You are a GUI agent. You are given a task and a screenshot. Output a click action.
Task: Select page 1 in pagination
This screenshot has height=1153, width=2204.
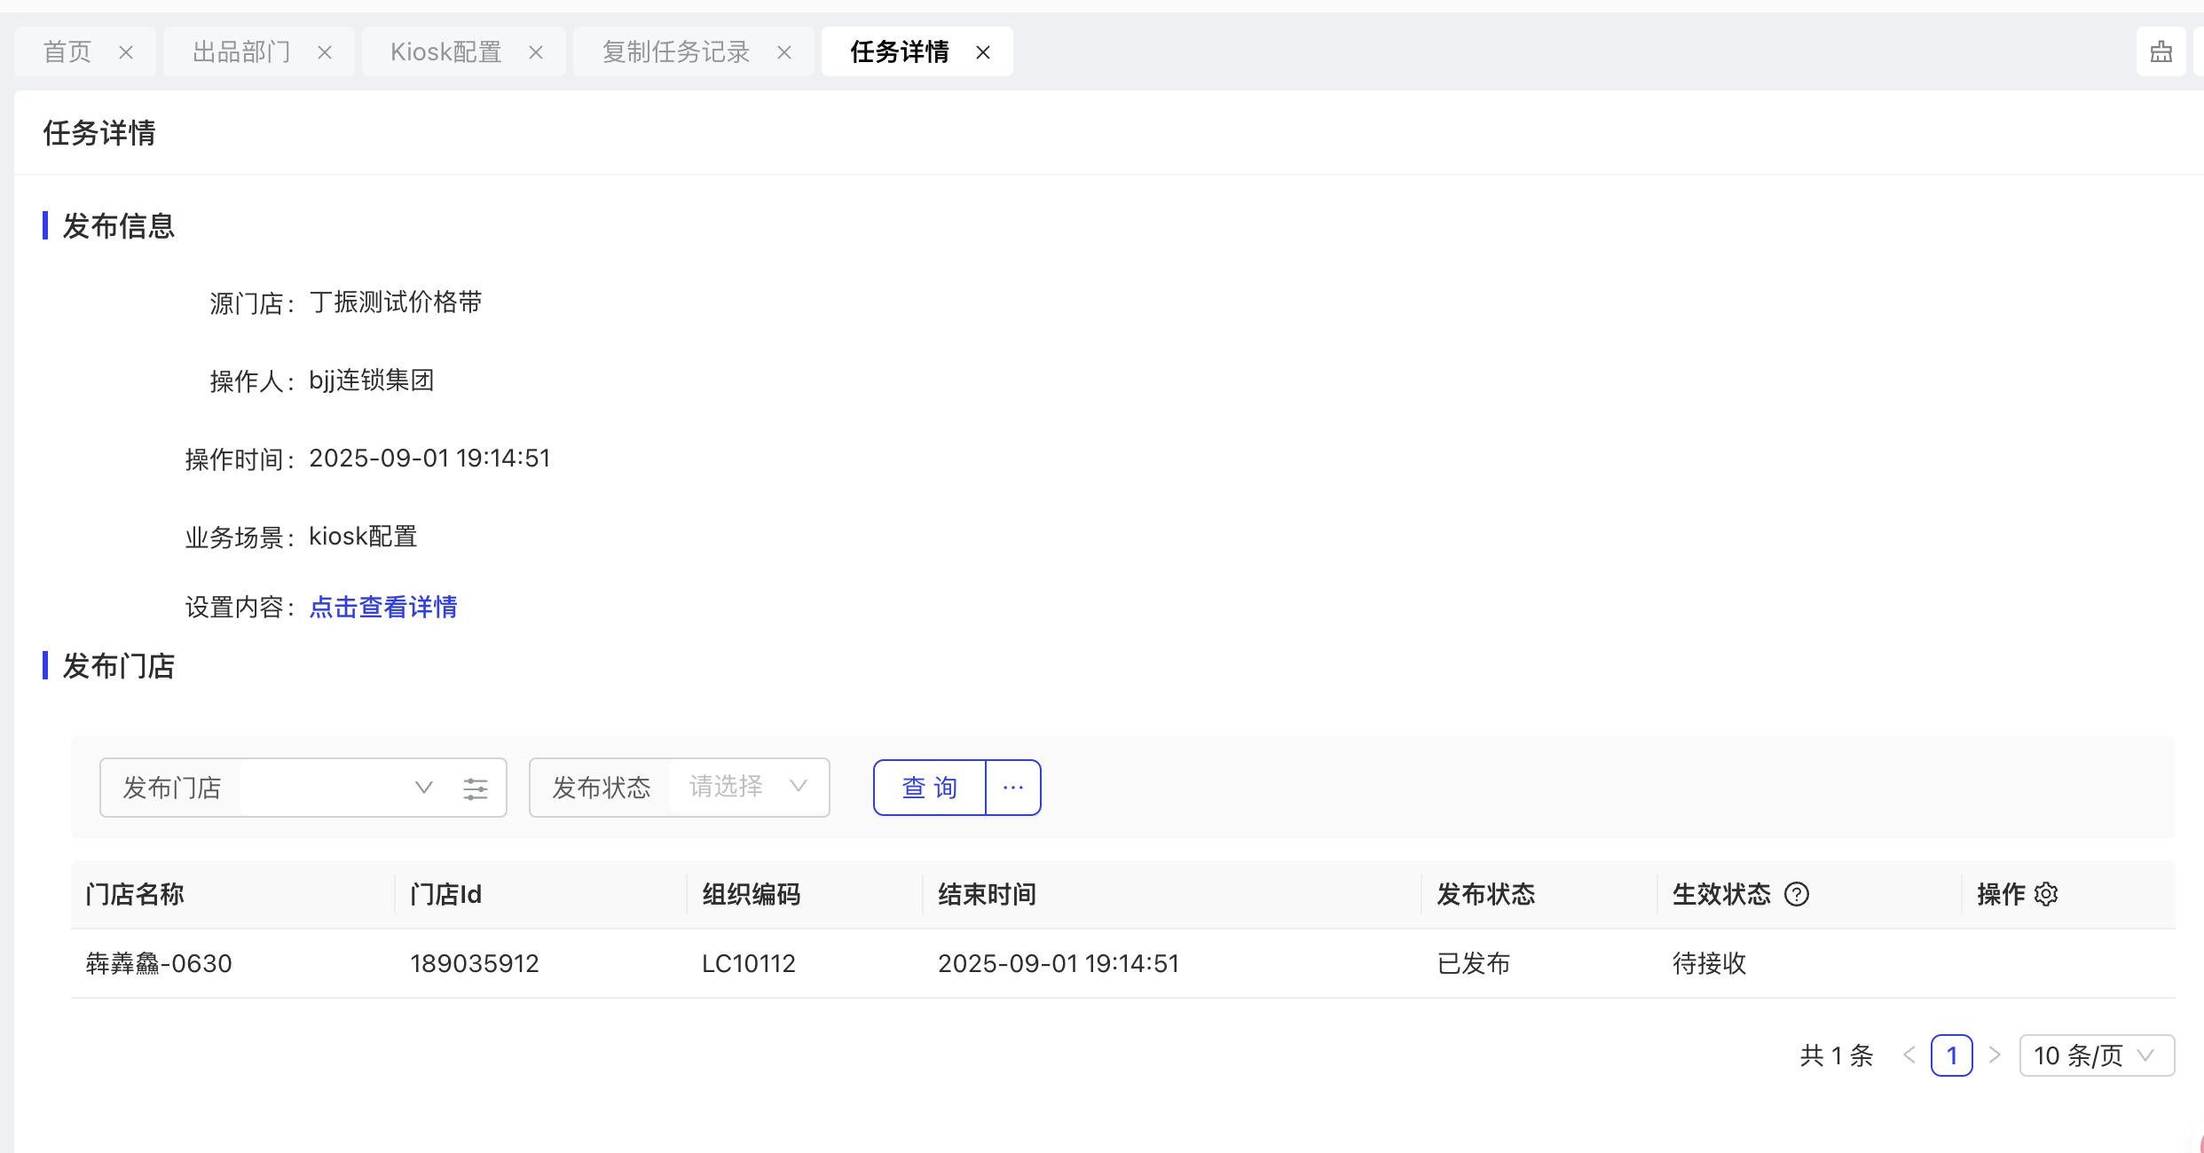(1951, 1055)
